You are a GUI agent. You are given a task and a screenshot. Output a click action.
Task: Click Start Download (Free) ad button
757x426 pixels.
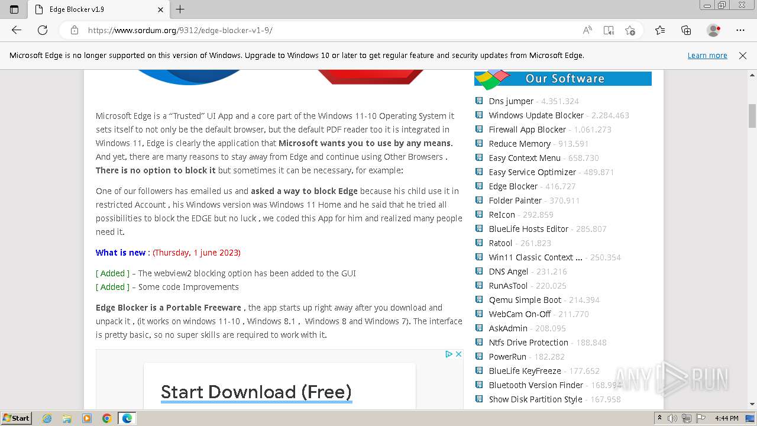click(x=256, y=392)
